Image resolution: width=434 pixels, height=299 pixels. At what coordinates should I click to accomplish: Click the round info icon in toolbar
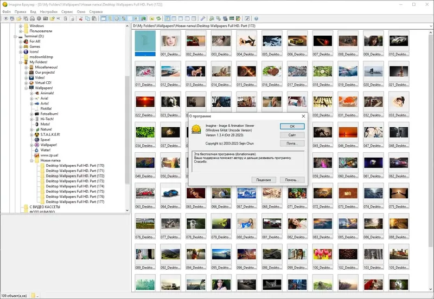click(39, 18)
